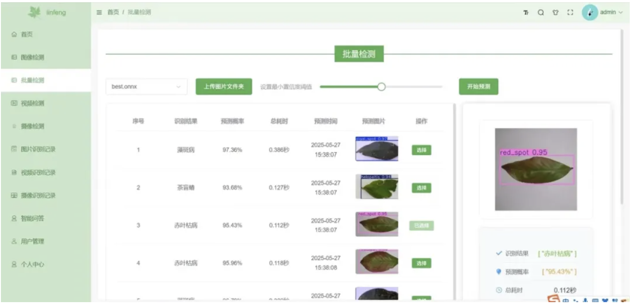Click the 0.118秒 time cell
The width and height of the screenshot is (639, 304).
pos(279,263)
